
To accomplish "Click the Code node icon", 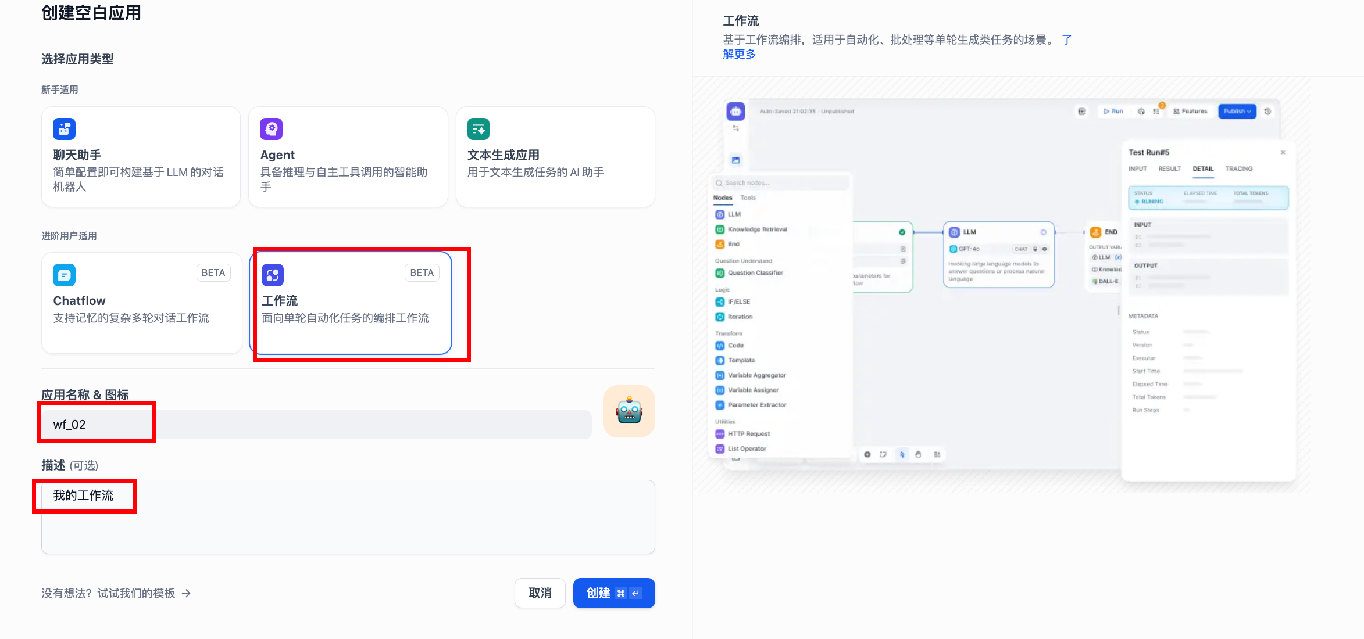I will pos(720,346).
